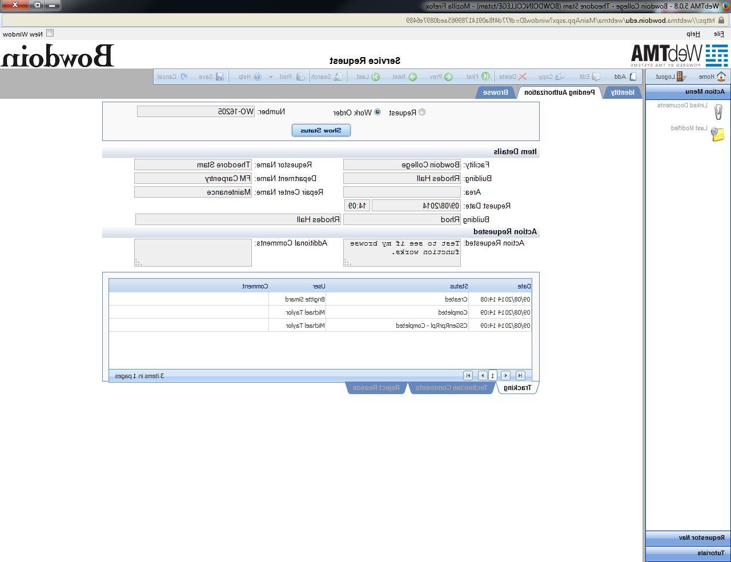Select the CSGenRprRpl - Completed row
This screenshot has width=731, height=562.
click(320, 326)
